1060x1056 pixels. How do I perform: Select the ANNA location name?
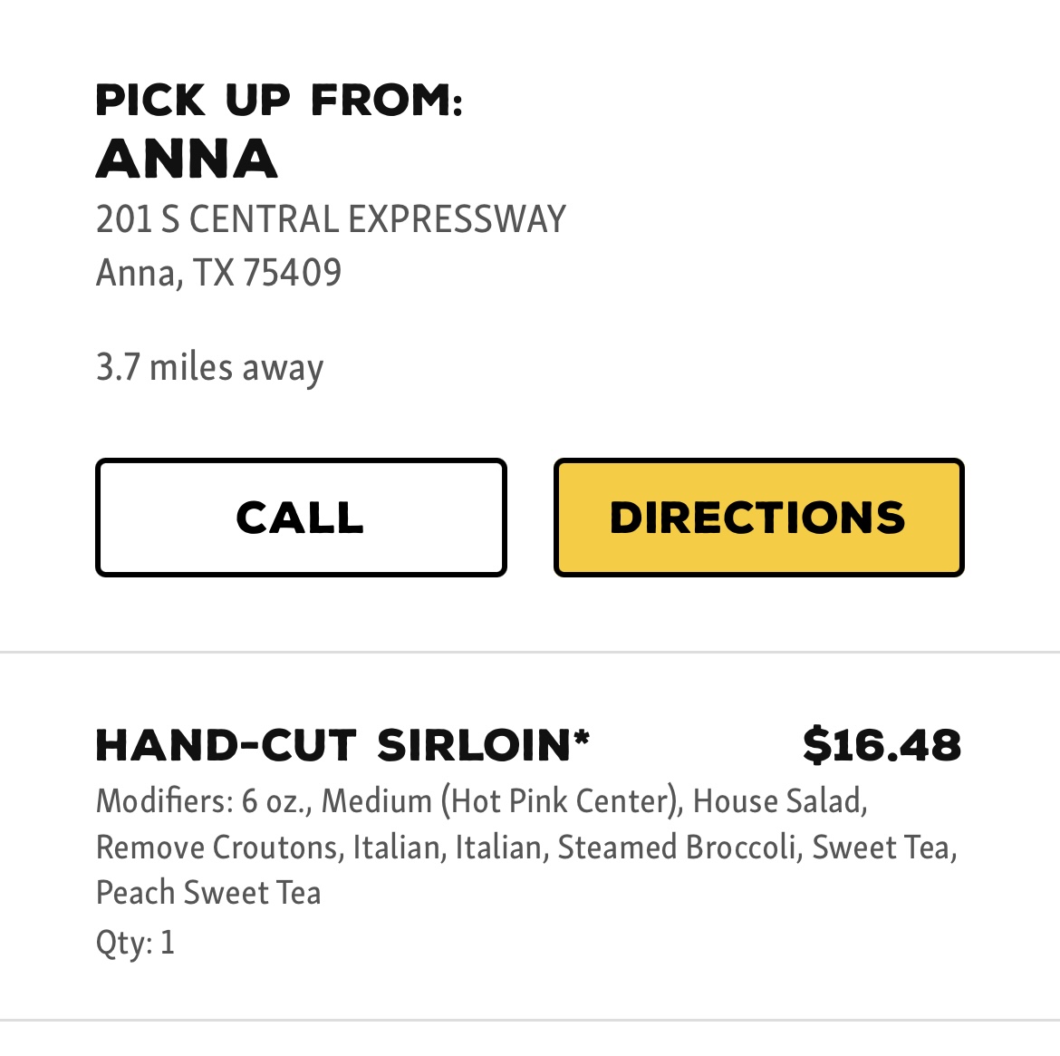[187, 160]
